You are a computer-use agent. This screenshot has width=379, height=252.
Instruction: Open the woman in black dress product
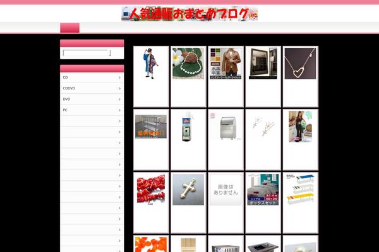(300, 127)
